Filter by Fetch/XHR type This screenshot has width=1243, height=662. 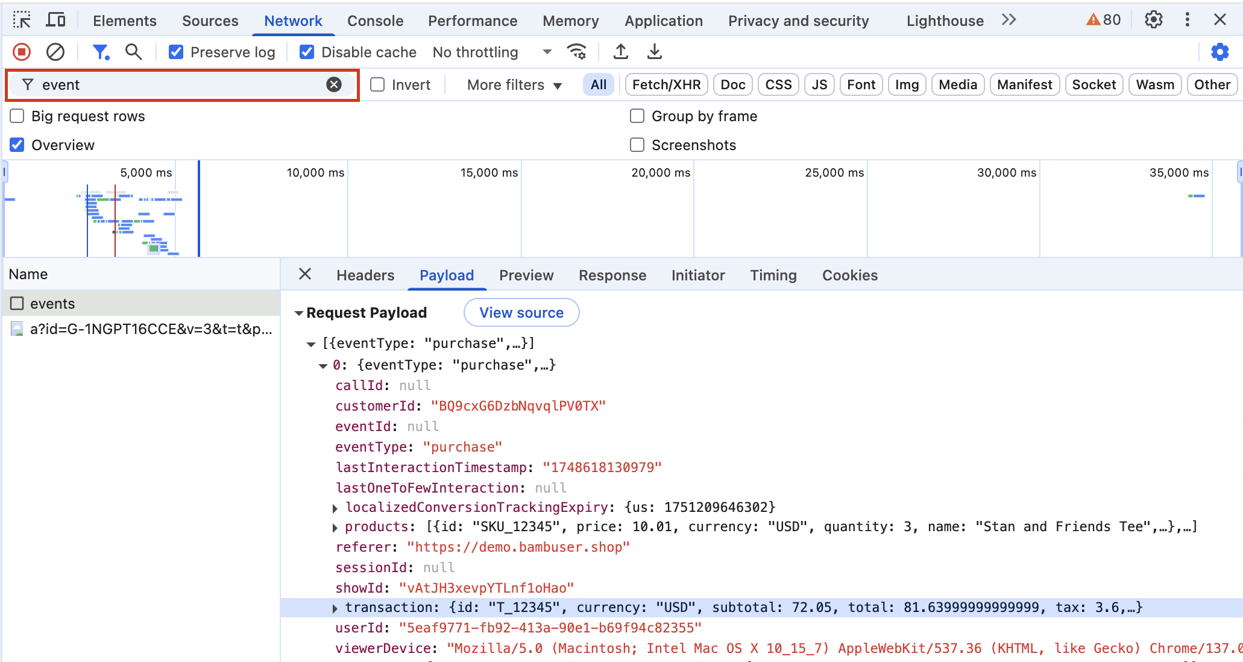tap(667, 84)
